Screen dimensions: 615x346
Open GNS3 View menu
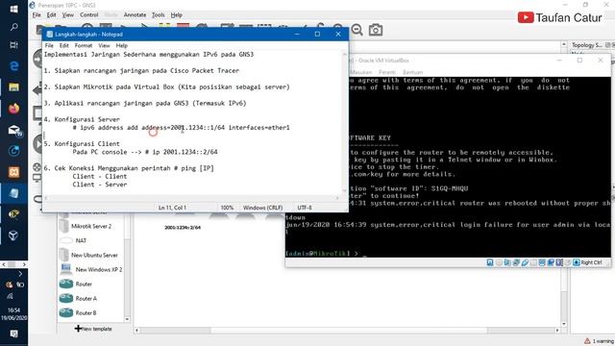(68, 15)
